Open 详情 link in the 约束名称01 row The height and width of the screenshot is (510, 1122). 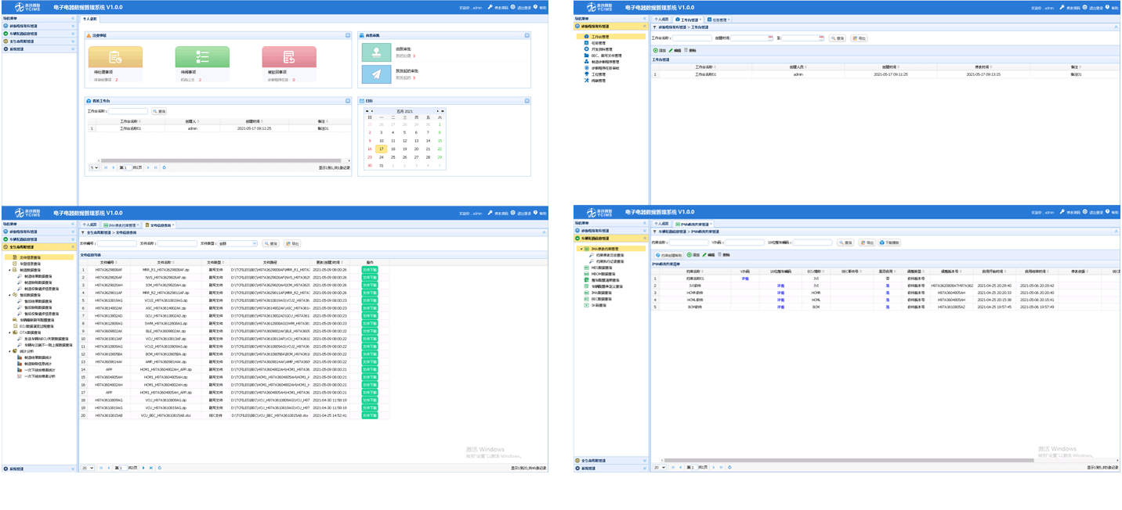coord(745,278)
